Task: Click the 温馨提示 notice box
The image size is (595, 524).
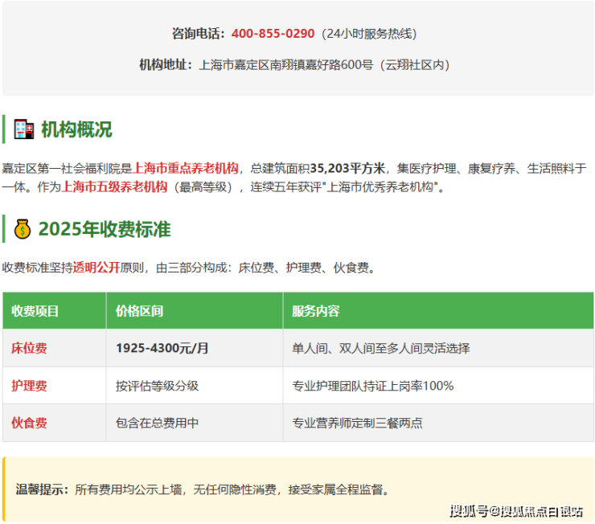Action: 297,489
